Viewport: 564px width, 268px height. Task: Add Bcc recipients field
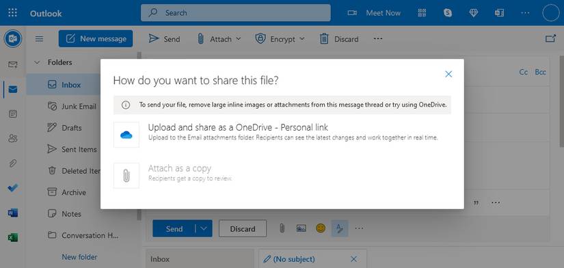tap(540, 72)
